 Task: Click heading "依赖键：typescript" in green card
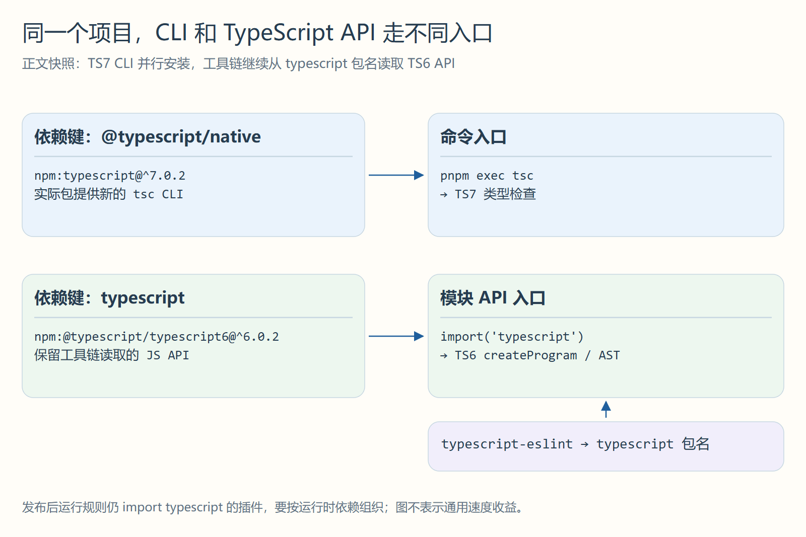[x=109, y=298]
